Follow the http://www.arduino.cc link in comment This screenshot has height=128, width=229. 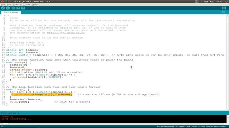[x=66, y=33]
